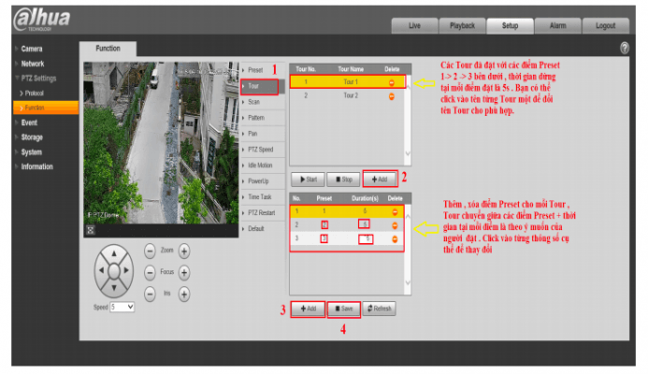Start the selected tour
648x374 pixels.
[x=306, y=178]
